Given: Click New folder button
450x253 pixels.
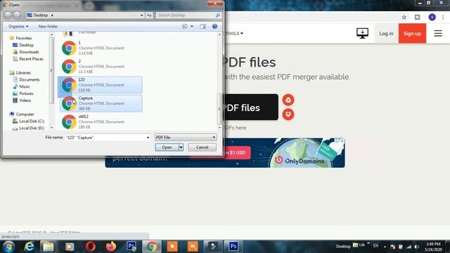Looking at the screenshot, I should click(x=48, y=27).
